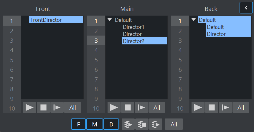Click the stop all layers icon

[142, 124]
